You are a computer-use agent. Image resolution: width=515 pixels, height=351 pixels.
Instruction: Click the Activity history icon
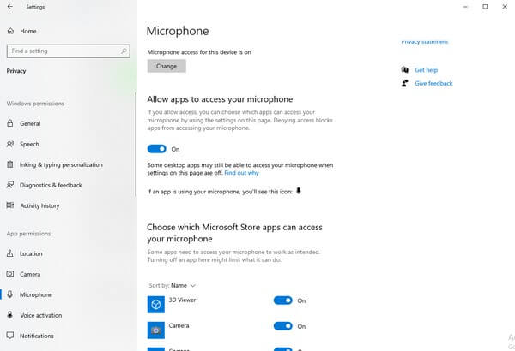click(x=10, y=205)
